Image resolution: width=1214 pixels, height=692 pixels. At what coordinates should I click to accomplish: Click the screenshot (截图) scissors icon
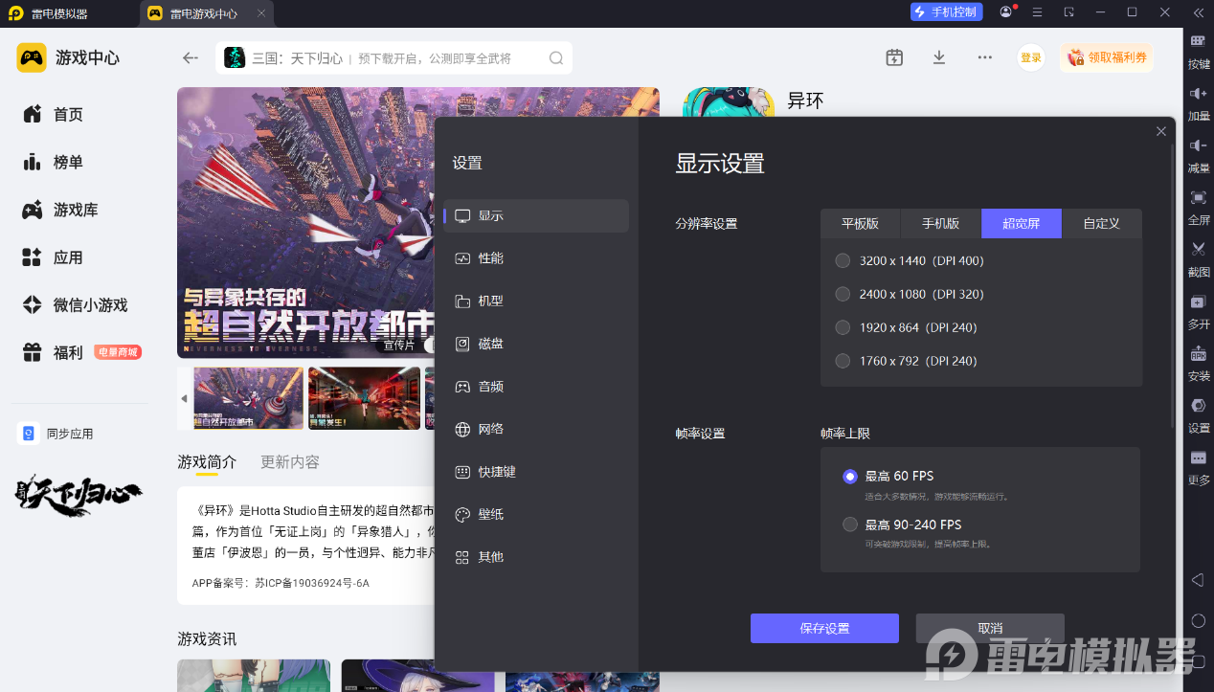1198,250
